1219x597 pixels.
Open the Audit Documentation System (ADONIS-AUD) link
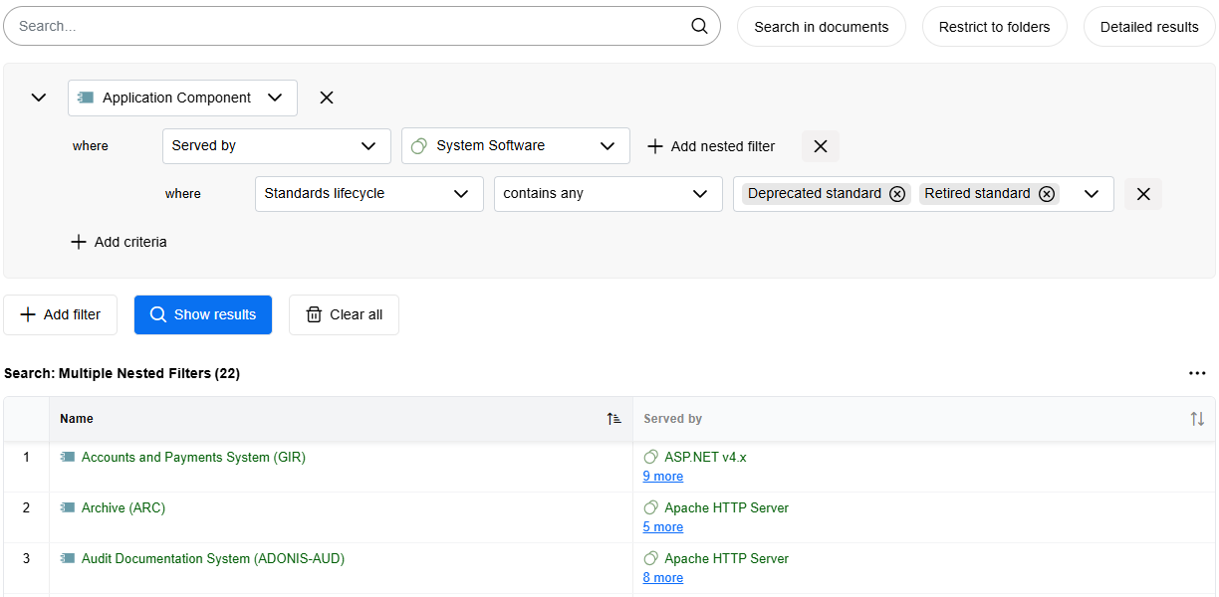point(212,558)
